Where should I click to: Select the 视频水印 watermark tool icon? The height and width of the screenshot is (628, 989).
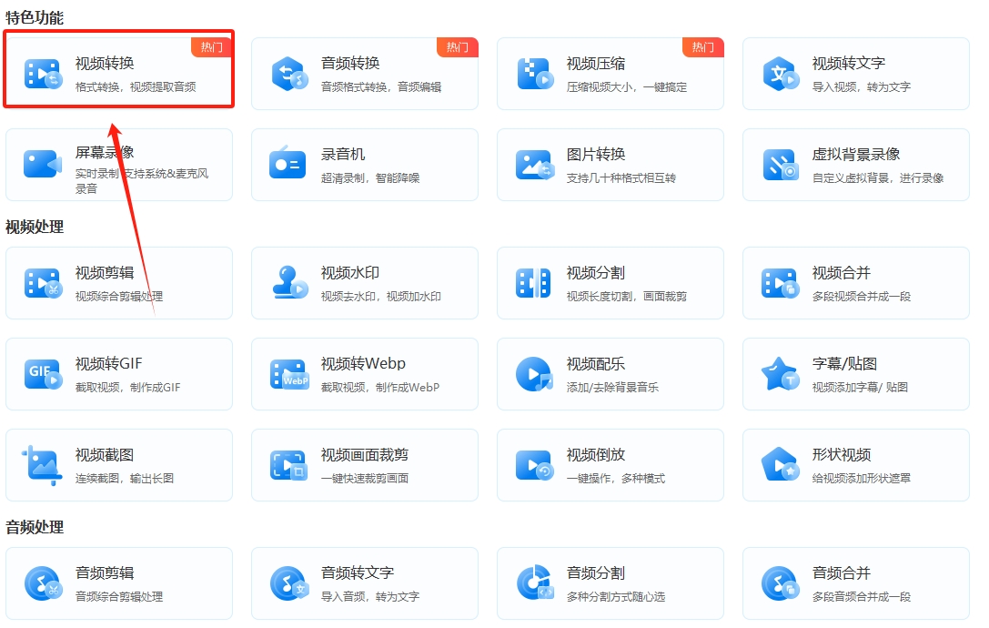[288, 283]
